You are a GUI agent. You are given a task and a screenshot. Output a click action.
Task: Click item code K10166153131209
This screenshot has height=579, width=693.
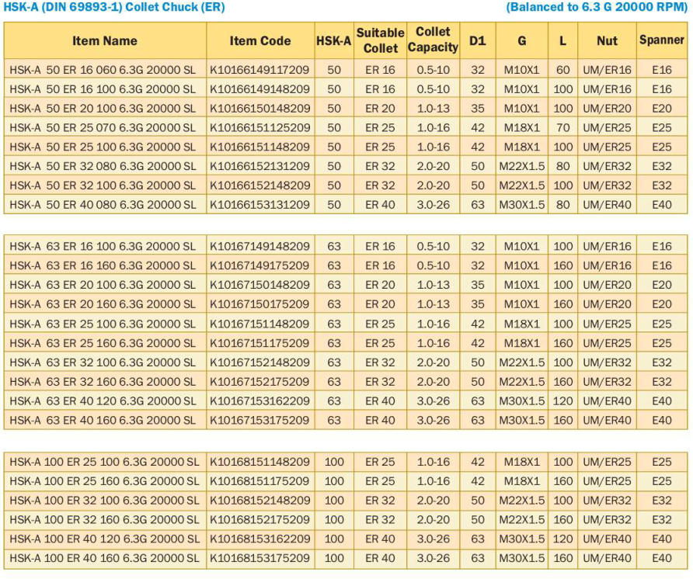click(259, 205)
